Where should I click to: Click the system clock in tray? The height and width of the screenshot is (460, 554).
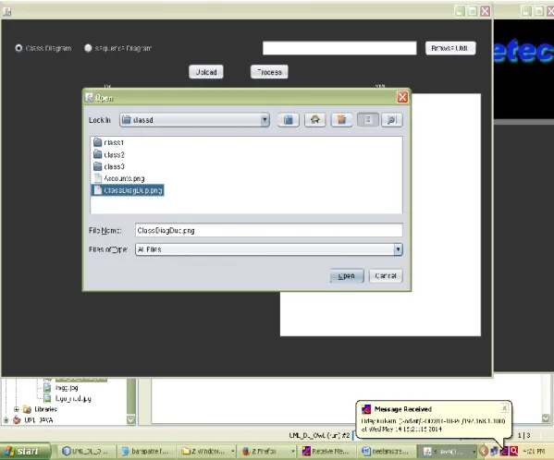535,451
